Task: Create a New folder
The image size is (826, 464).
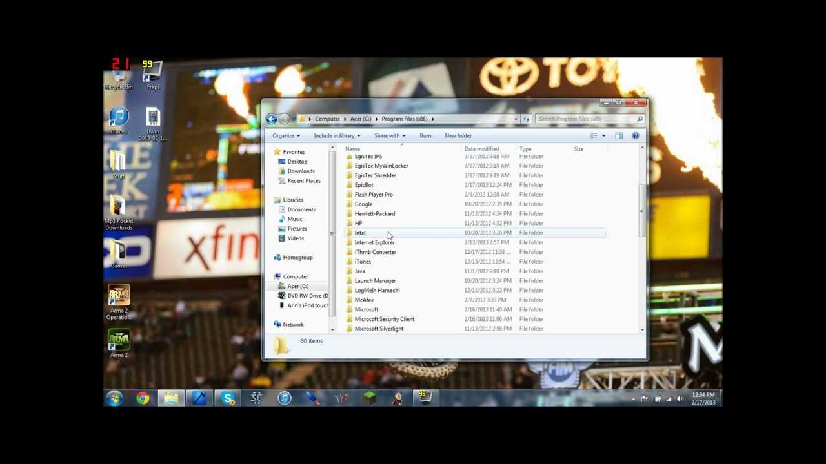Action: click(x=458, y=135)
